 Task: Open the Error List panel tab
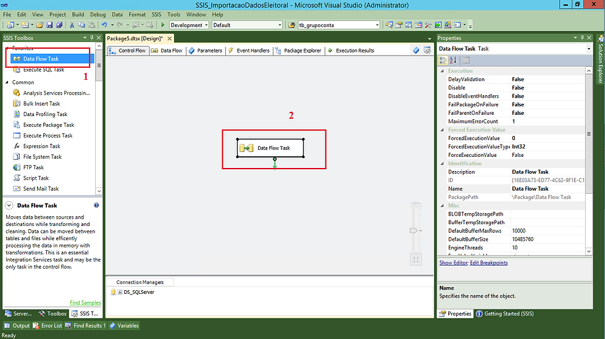48,325
